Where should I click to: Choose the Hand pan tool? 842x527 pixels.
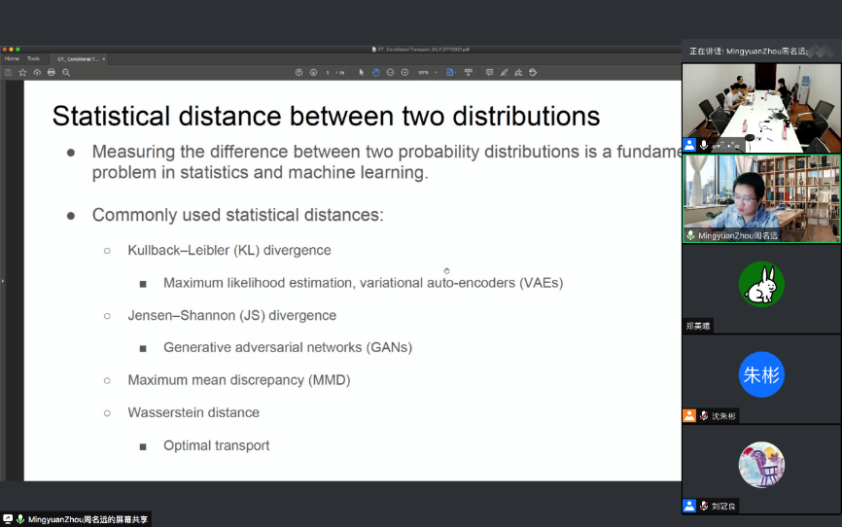[x=376, y=73]
